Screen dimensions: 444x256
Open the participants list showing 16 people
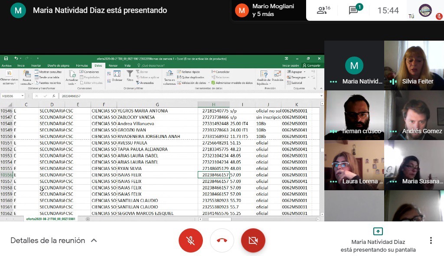pyautogui.click(x=323, y=10)
